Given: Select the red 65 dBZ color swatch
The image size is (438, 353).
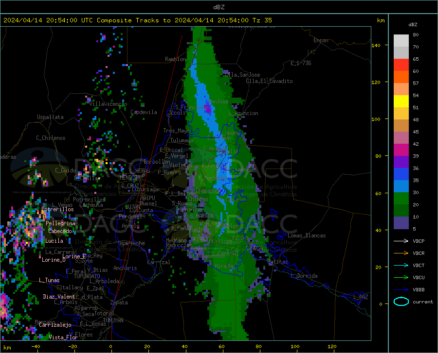Looking at the screenshot, I should (401, 65).
